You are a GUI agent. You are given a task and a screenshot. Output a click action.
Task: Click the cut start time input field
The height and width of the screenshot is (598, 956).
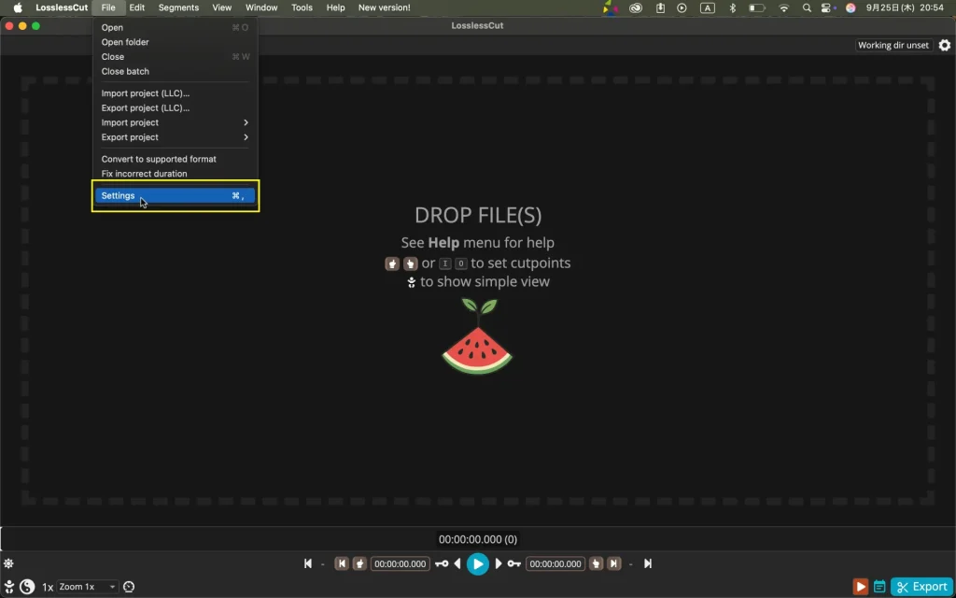401,563
